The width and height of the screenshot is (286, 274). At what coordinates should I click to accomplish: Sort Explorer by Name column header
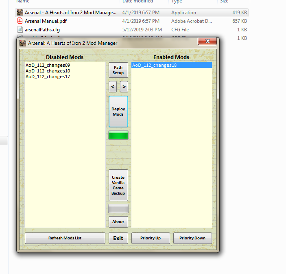(23, 1)
